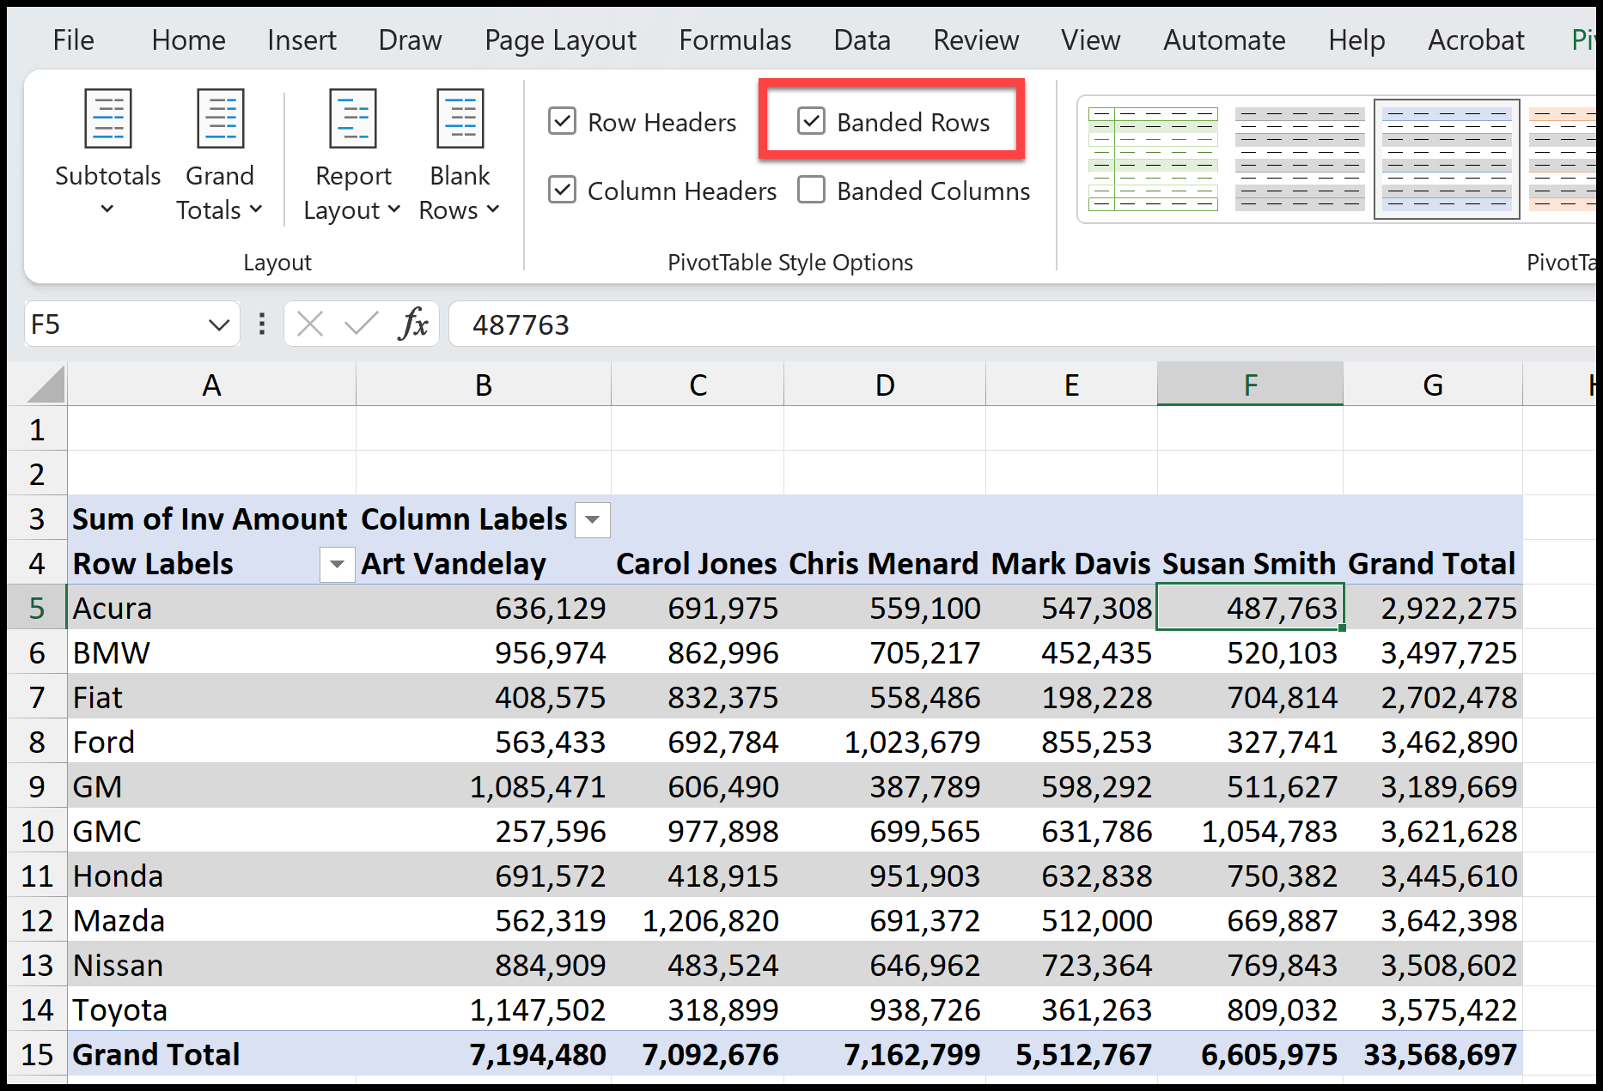Select the blue PivotTable style thumbnail
The image size is (1603, 1091).
(1447, 159)
